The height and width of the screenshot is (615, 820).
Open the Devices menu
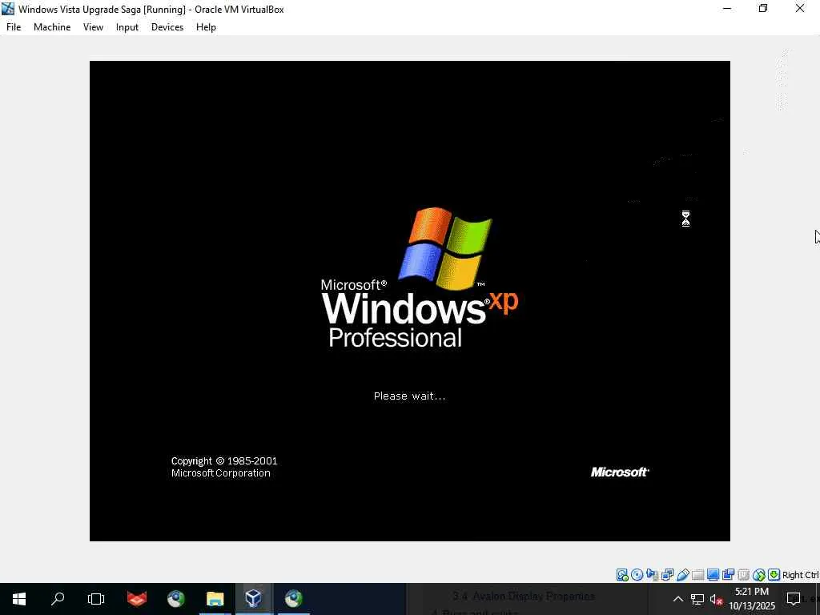coord(167,26)
